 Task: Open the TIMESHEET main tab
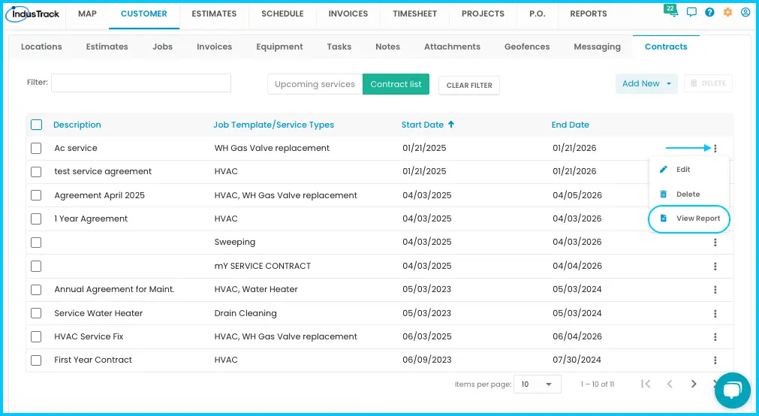(x=415, y=14)
